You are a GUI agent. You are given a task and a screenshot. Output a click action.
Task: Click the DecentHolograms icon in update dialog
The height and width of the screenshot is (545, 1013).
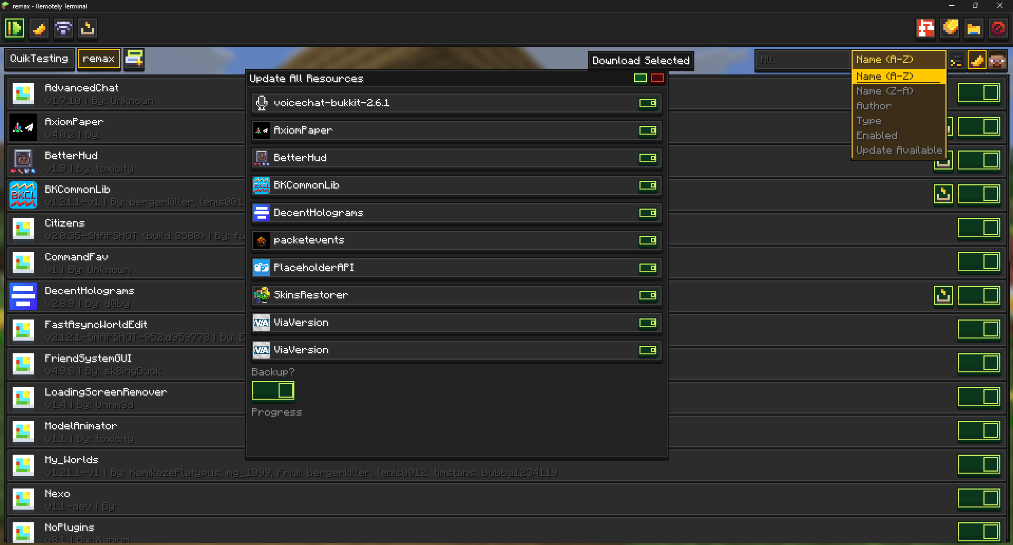coord(262,213)
